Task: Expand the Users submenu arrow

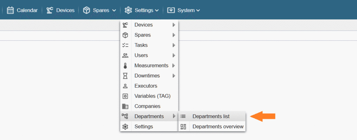Action: coord(174,55)
